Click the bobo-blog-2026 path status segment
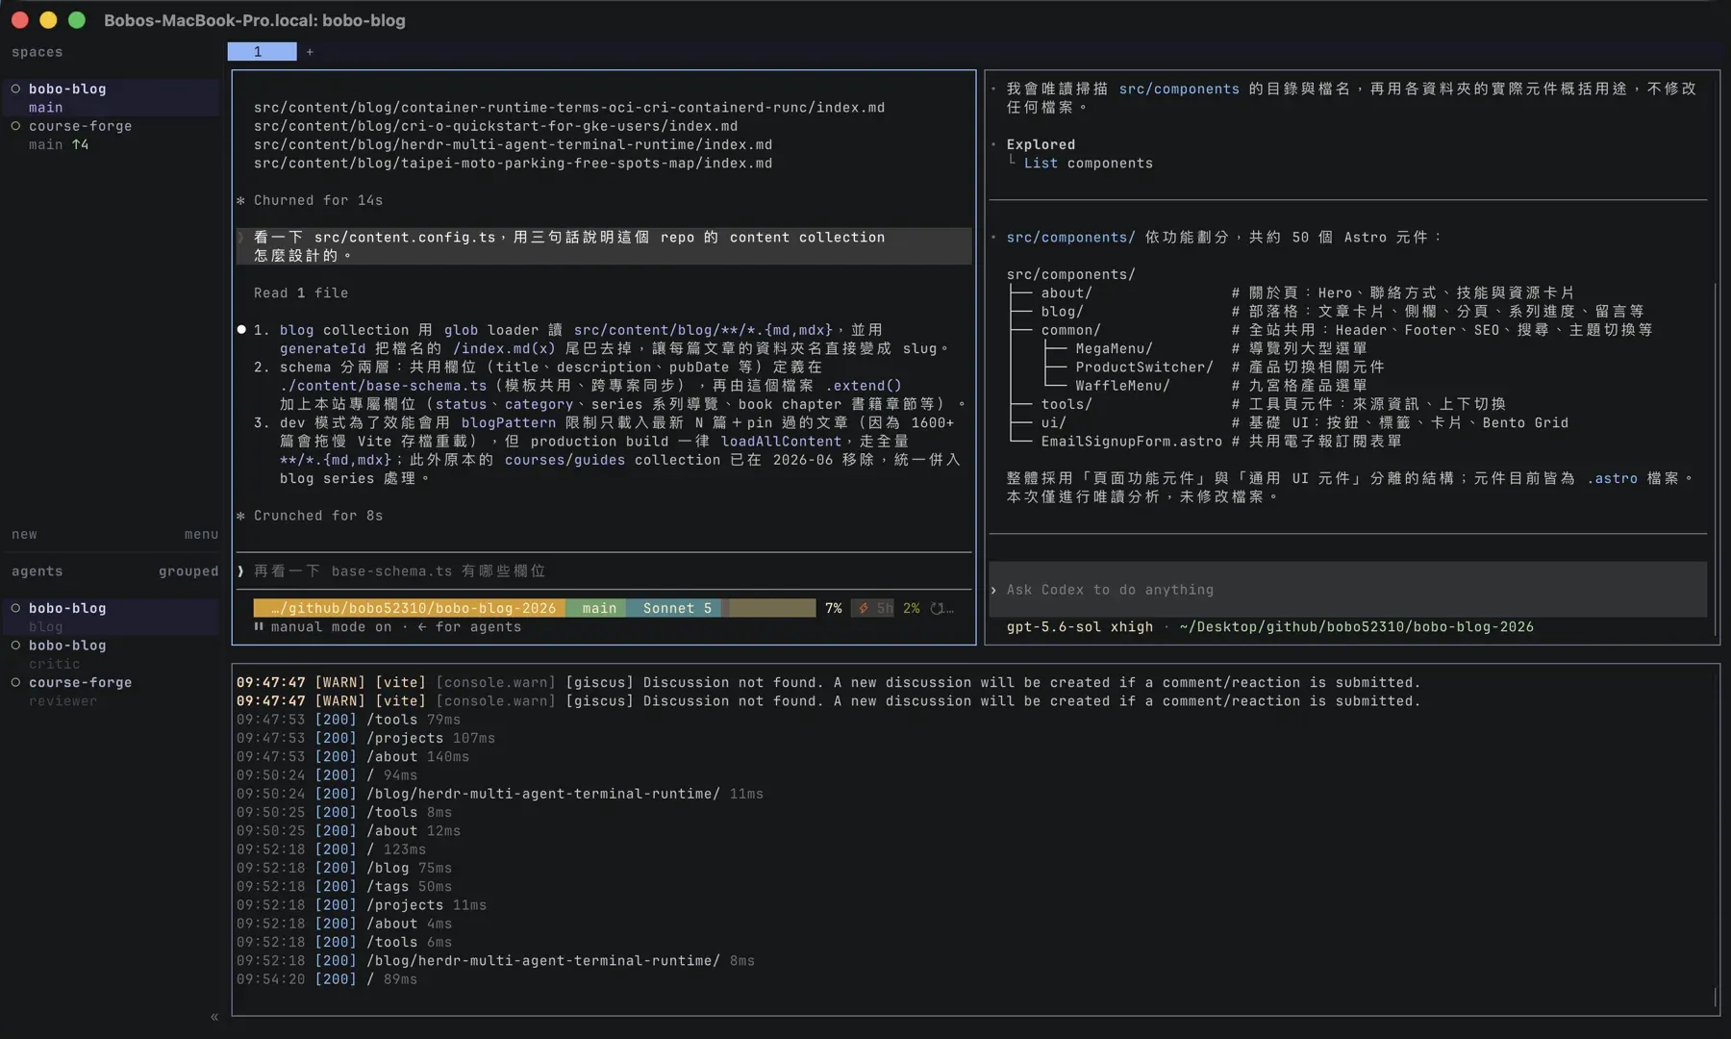Screen dimensions: 1731x1039 click(410, 608)
